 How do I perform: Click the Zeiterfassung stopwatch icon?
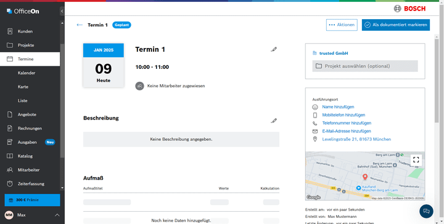[x=10, y=183]
